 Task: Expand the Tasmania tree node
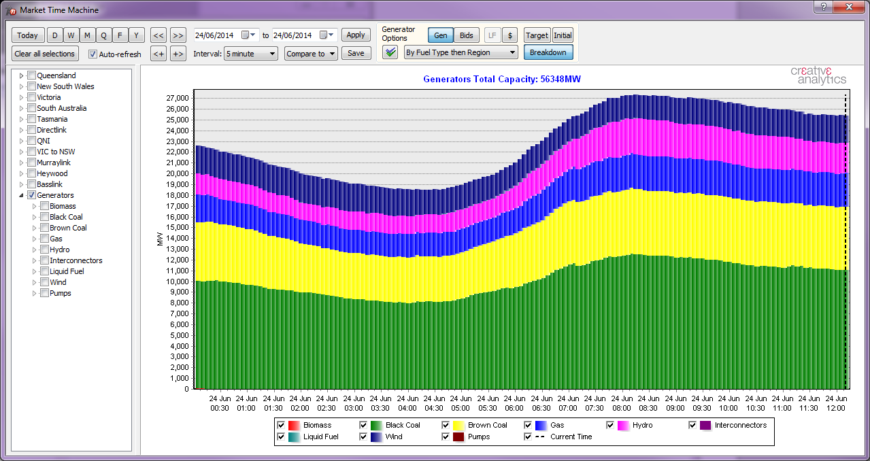point(21,119)
